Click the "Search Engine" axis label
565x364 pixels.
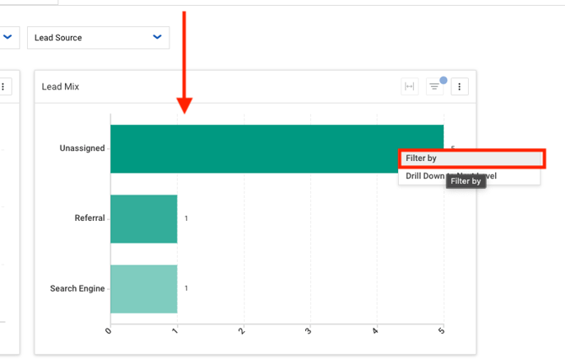[78, 289]
